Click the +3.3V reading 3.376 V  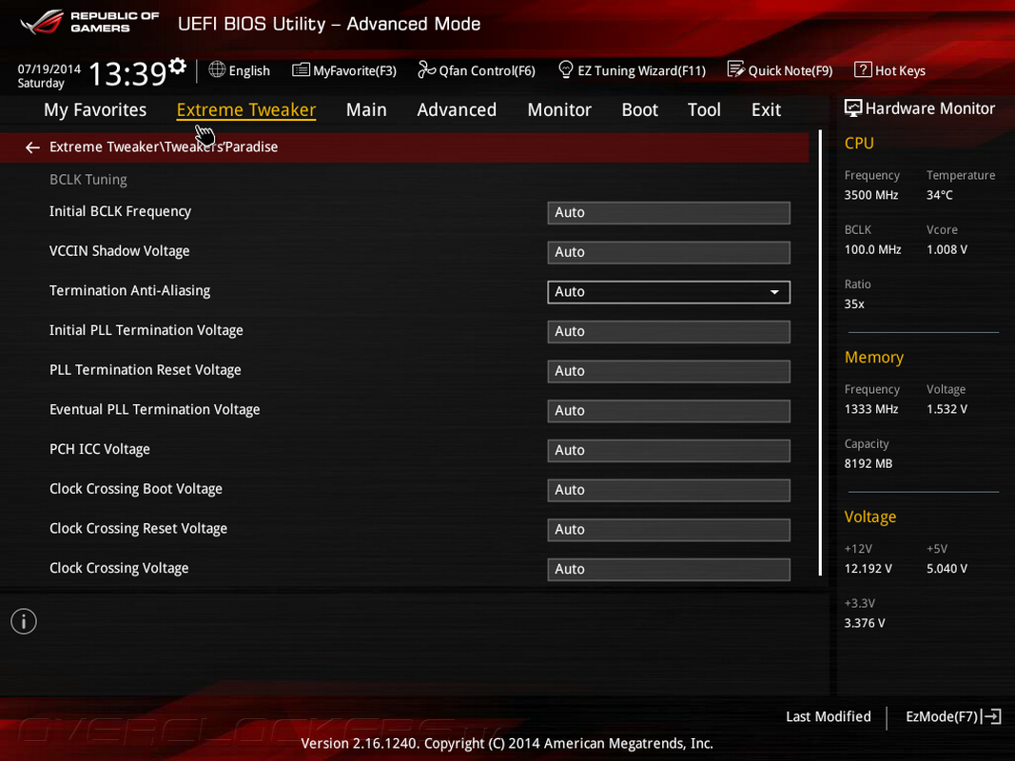[865, 623]
